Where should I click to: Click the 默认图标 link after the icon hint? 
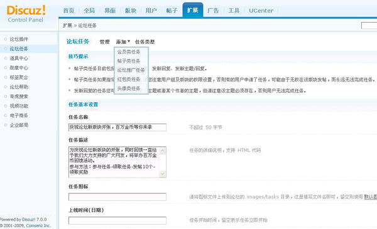[371, 197]
